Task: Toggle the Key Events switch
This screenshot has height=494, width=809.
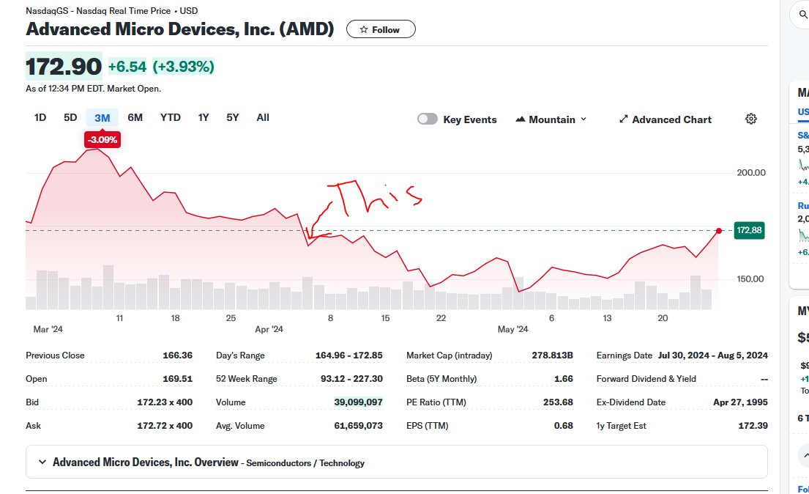Action: tap(428, 119)
